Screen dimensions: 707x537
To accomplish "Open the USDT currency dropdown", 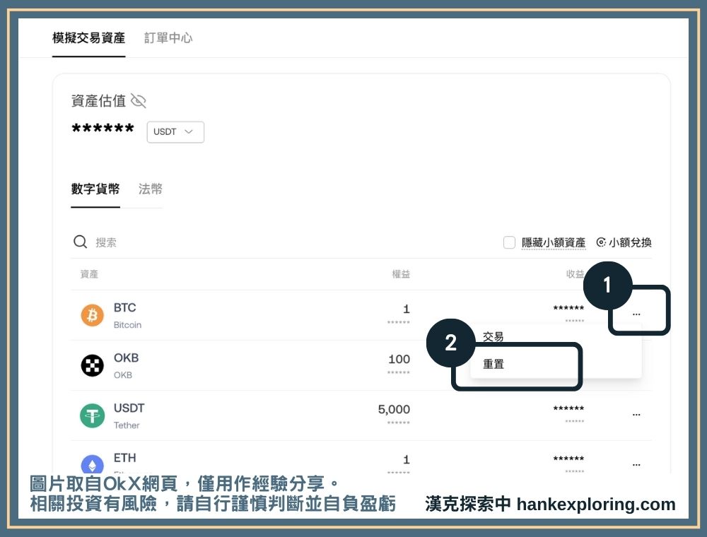I will pos(175,132).
